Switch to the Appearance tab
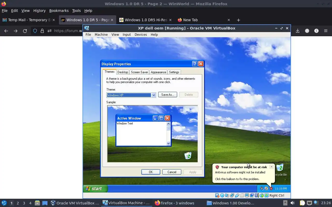 click(158, 72)
